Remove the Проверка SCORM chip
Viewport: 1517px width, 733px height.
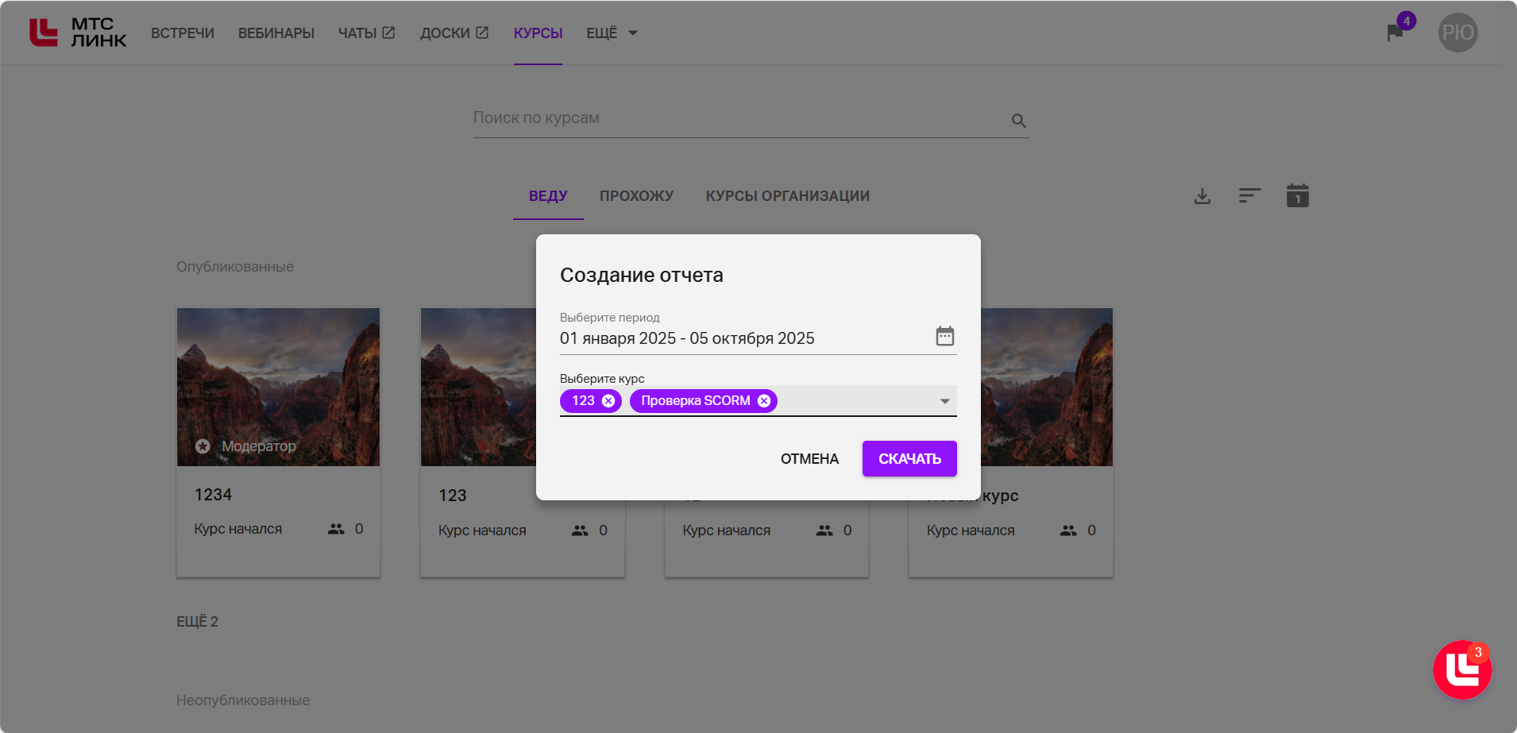tap(764, 401)
